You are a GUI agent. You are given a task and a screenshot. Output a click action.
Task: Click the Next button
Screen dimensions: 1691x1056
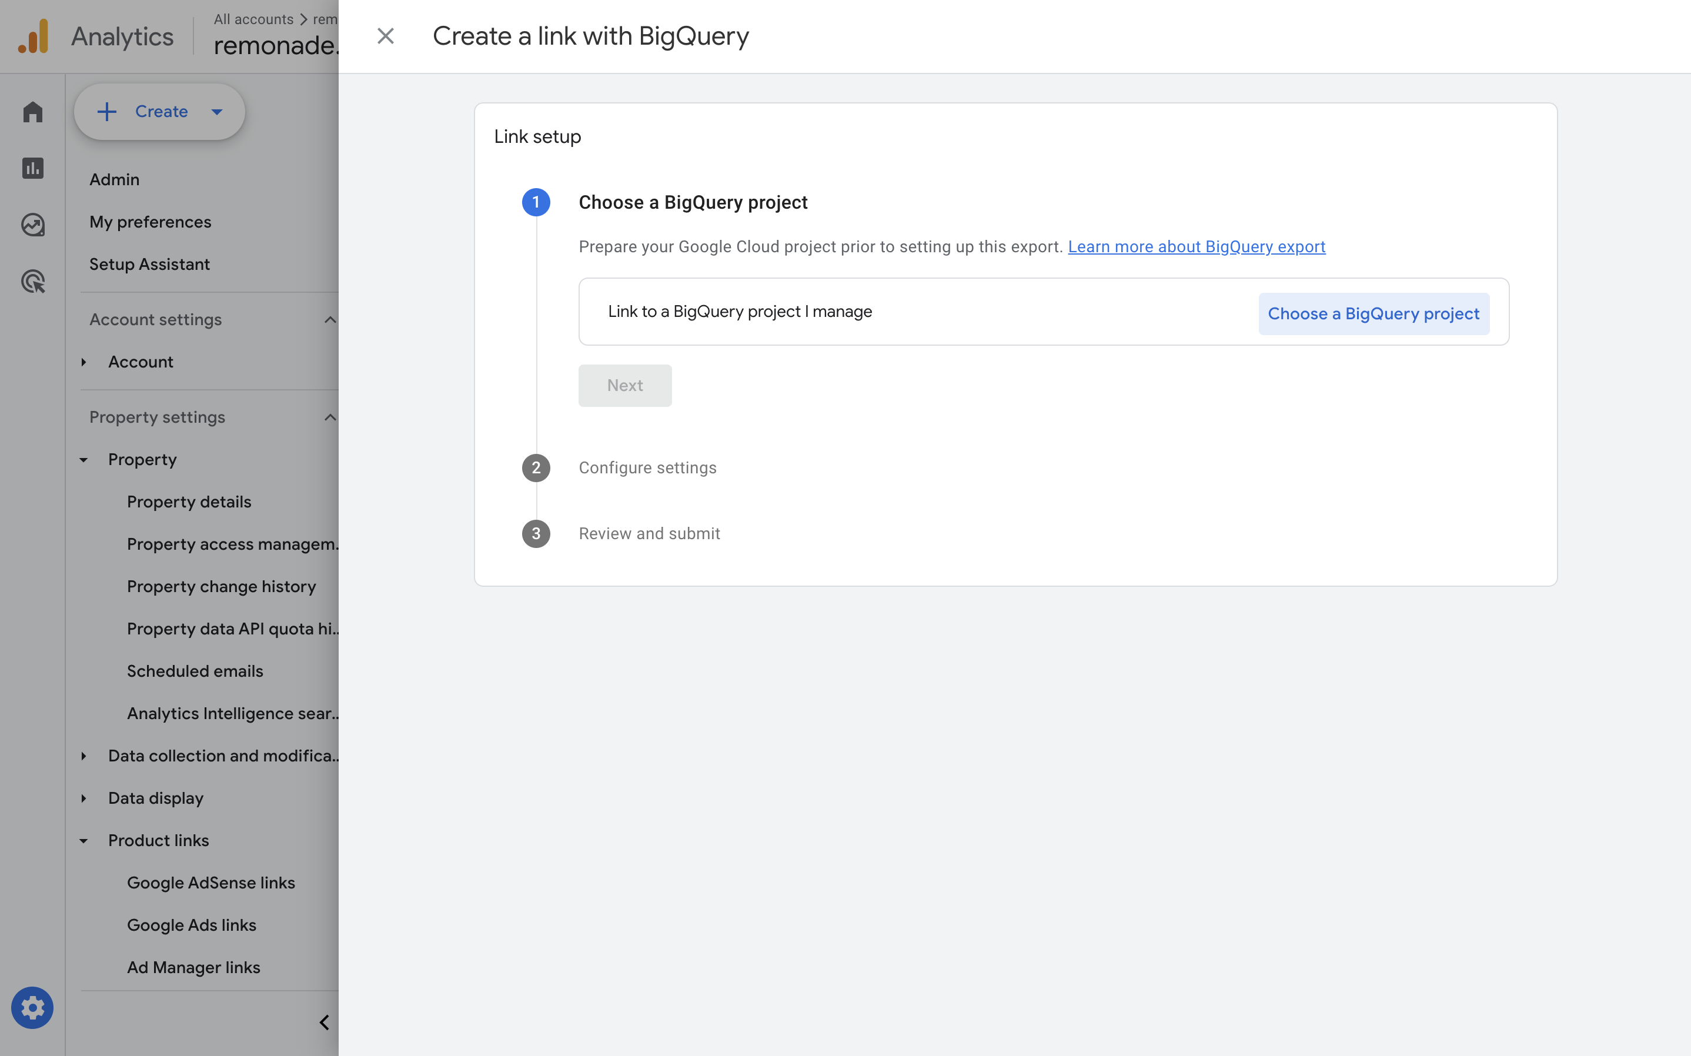[x=625, y=386]
